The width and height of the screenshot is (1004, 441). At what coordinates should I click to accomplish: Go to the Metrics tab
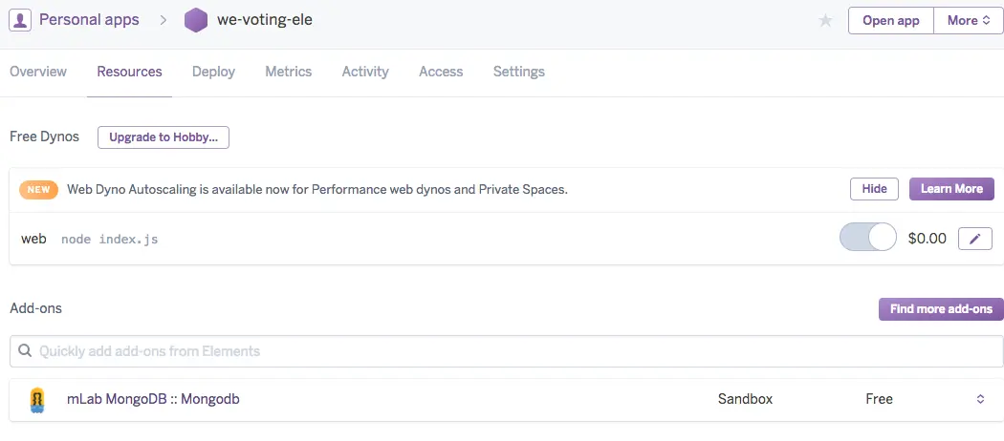click(x=288, y=72)
